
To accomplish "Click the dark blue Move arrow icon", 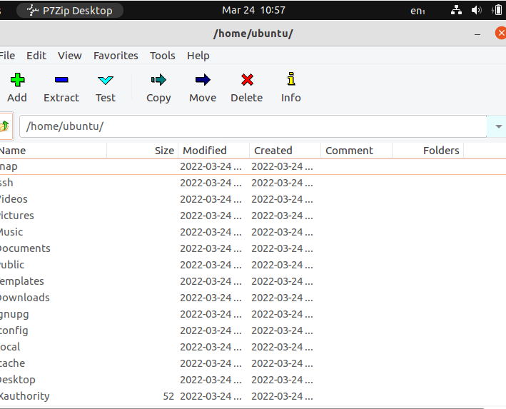I will click(x=203, y=80).
